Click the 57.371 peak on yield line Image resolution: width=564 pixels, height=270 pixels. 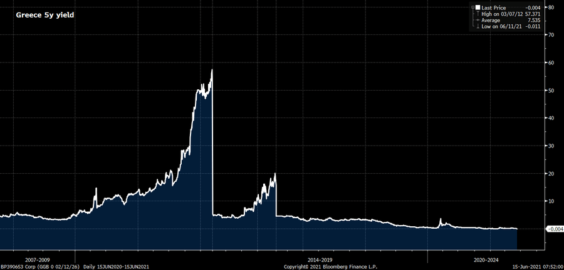coord(212,69)
